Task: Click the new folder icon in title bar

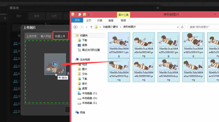Action: [x=85, y=14]
